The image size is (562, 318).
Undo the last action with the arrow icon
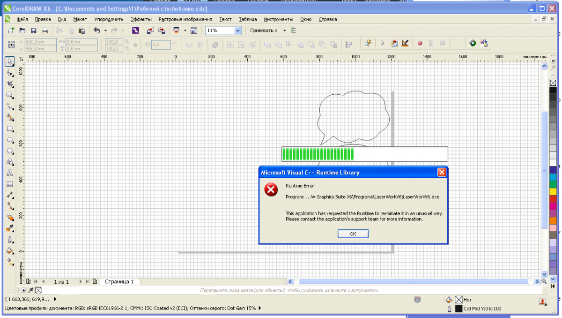(97, 30)
